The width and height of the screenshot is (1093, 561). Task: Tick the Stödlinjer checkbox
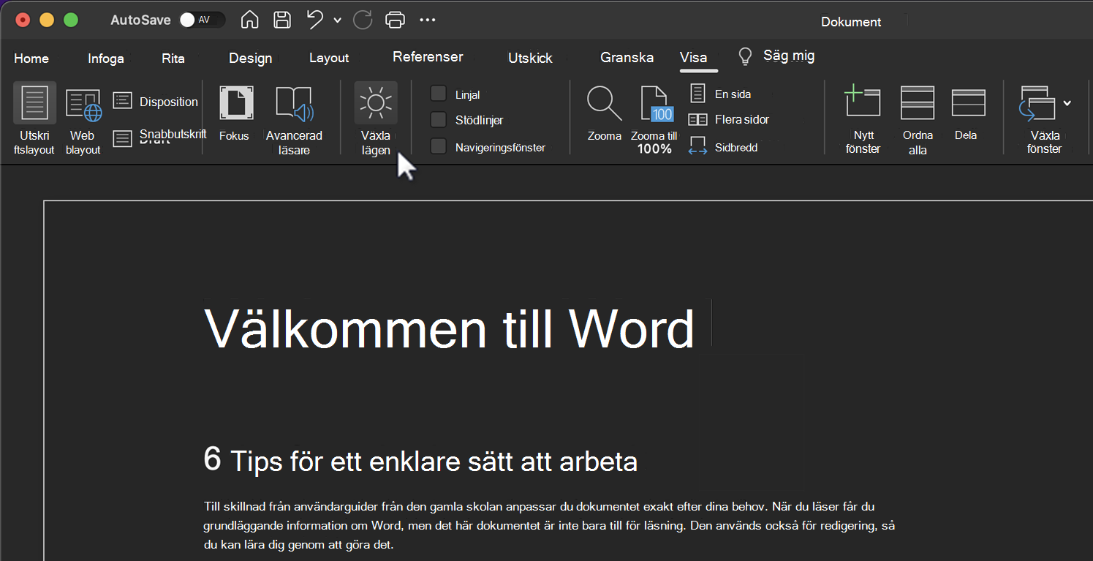(x=438, y=120)
